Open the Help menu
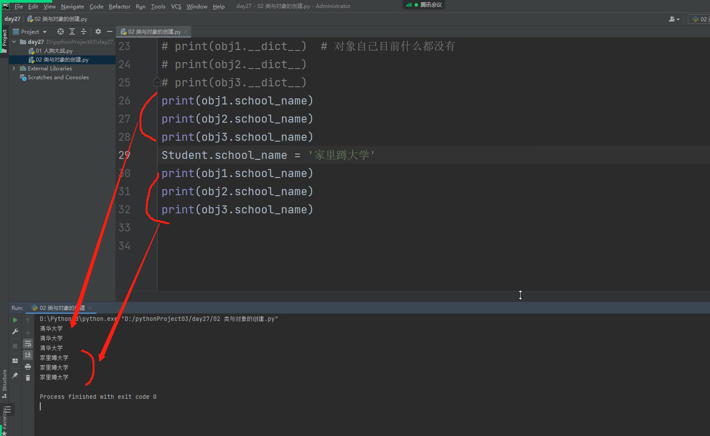The width and height of the screenshot is (710, 436). (x=219, y=6)
